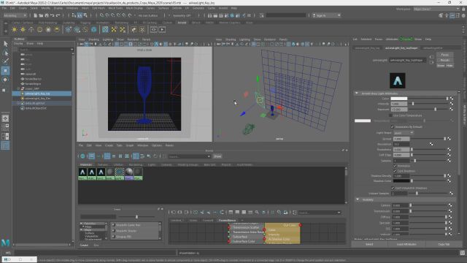Image resolution: width=467 pixels, height=263 pixels.
Task: Toggle the Cast Shadows checkbox
Action: (395, 171)
